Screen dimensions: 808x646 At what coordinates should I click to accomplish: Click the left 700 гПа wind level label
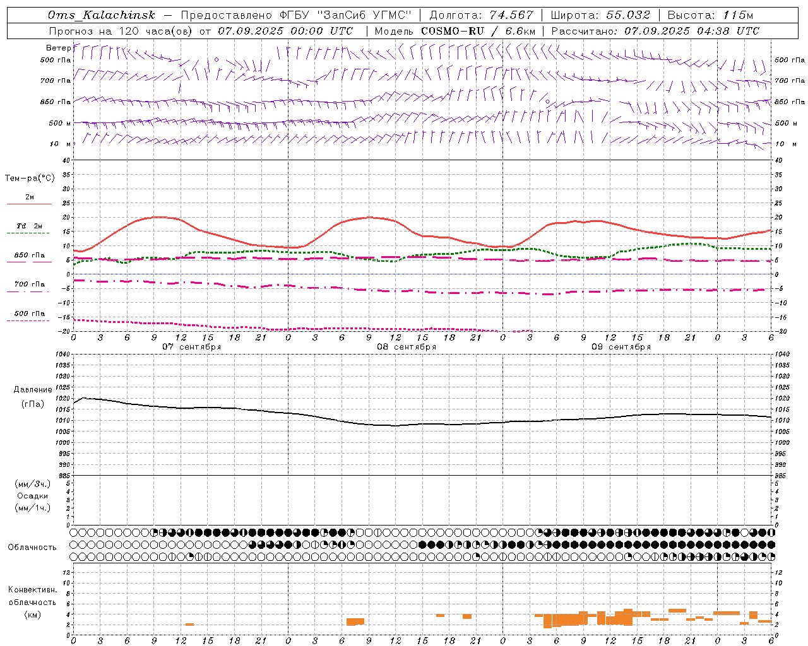click(x=55, y=81)
